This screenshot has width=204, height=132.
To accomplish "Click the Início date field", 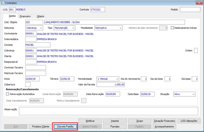I will tap(33, 79).
